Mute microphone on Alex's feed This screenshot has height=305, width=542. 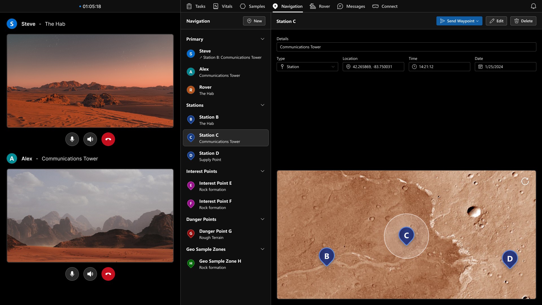(72, 274)
